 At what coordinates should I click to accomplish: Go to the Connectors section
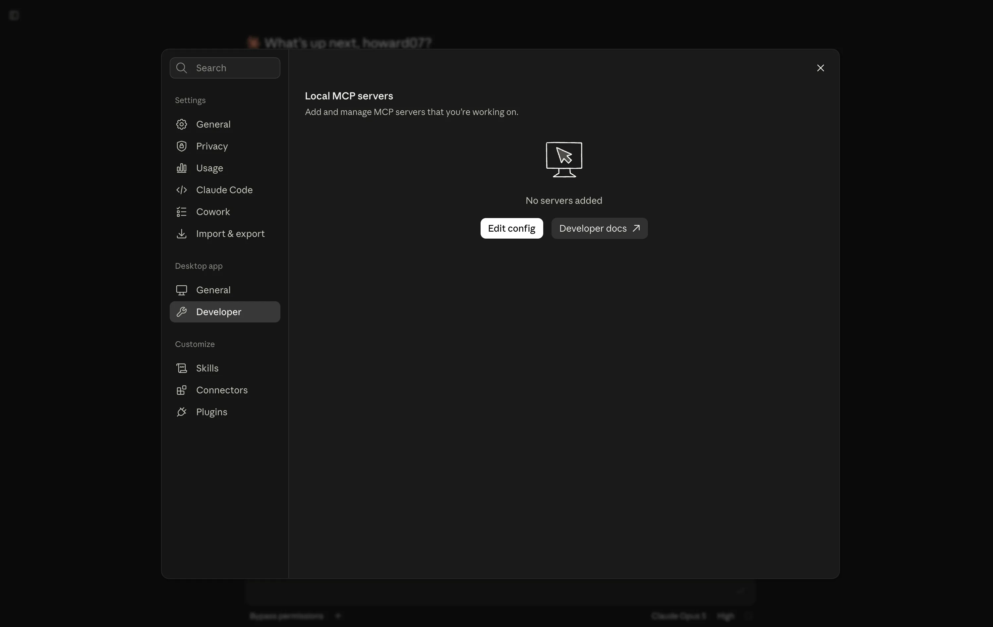[x=225, y=390]
